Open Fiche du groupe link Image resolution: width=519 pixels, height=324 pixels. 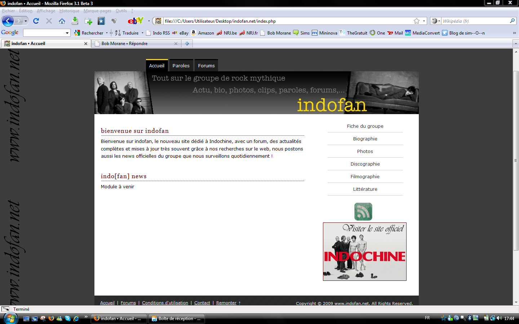(x=365, y=126)
